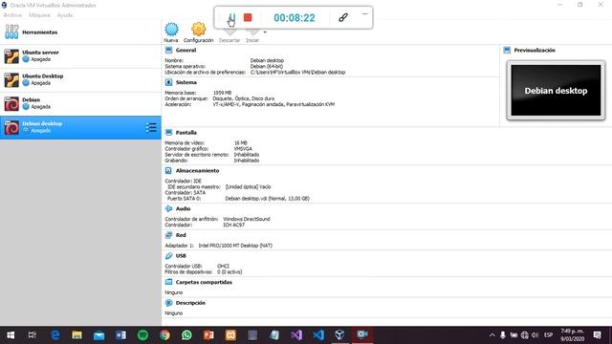The width and height of the screenshot is (612, 344).
Task: Click the Carpetas compartidas section header
Action: tap(204, 282)
